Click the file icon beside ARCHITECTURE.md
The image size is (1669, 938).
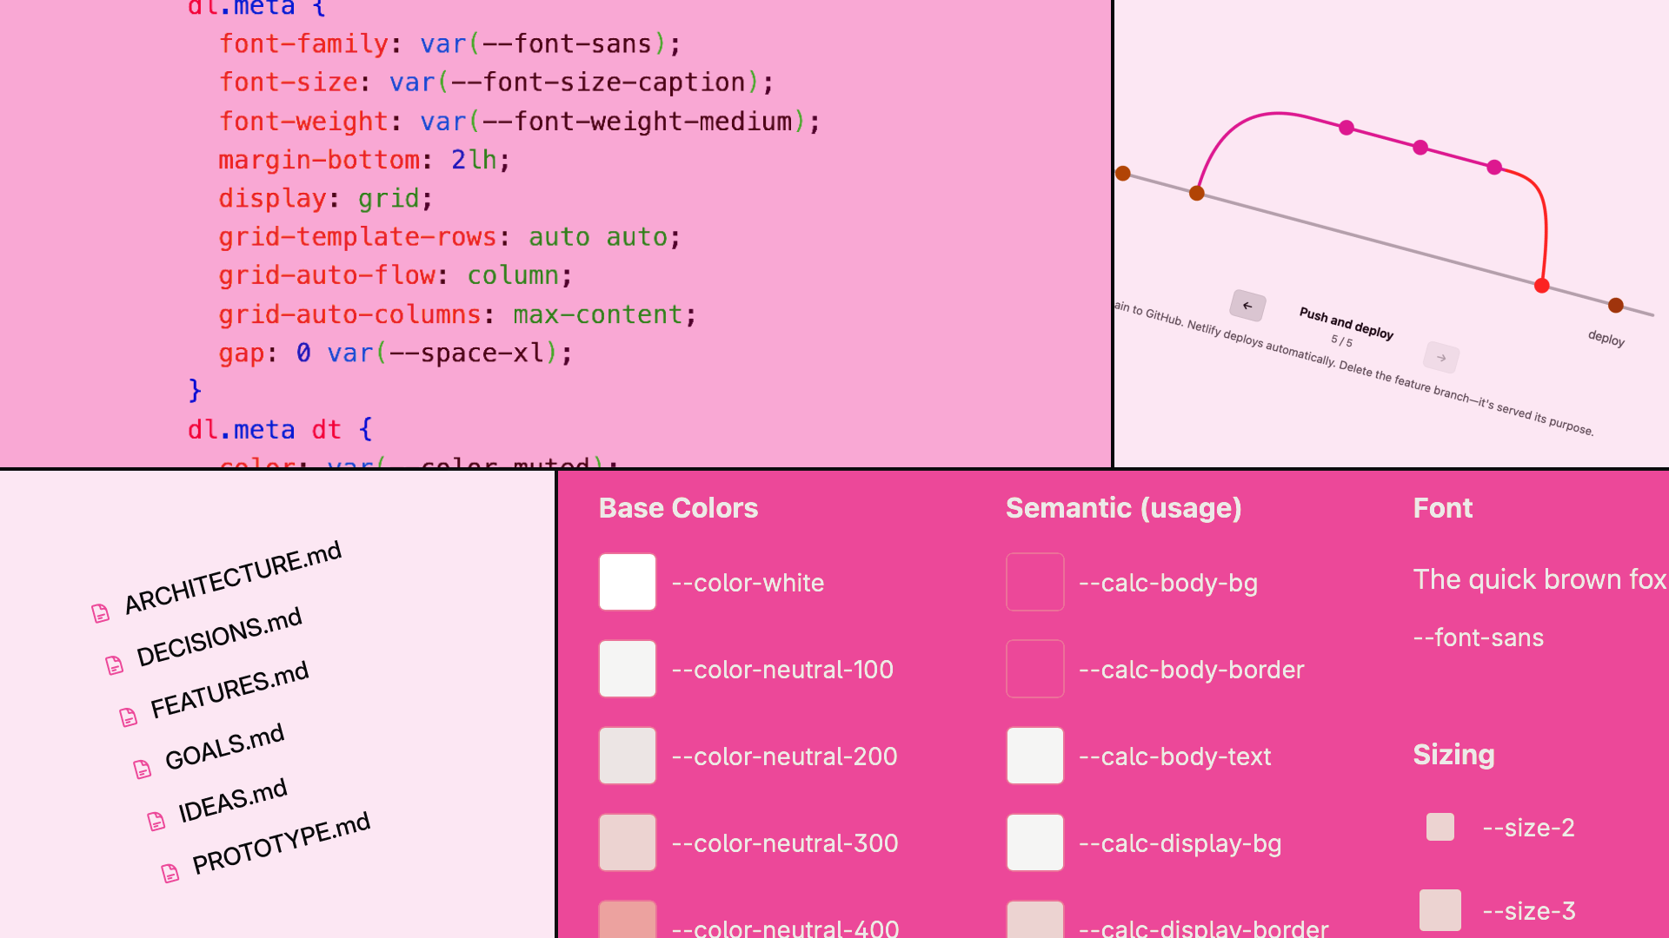point(101,613)
